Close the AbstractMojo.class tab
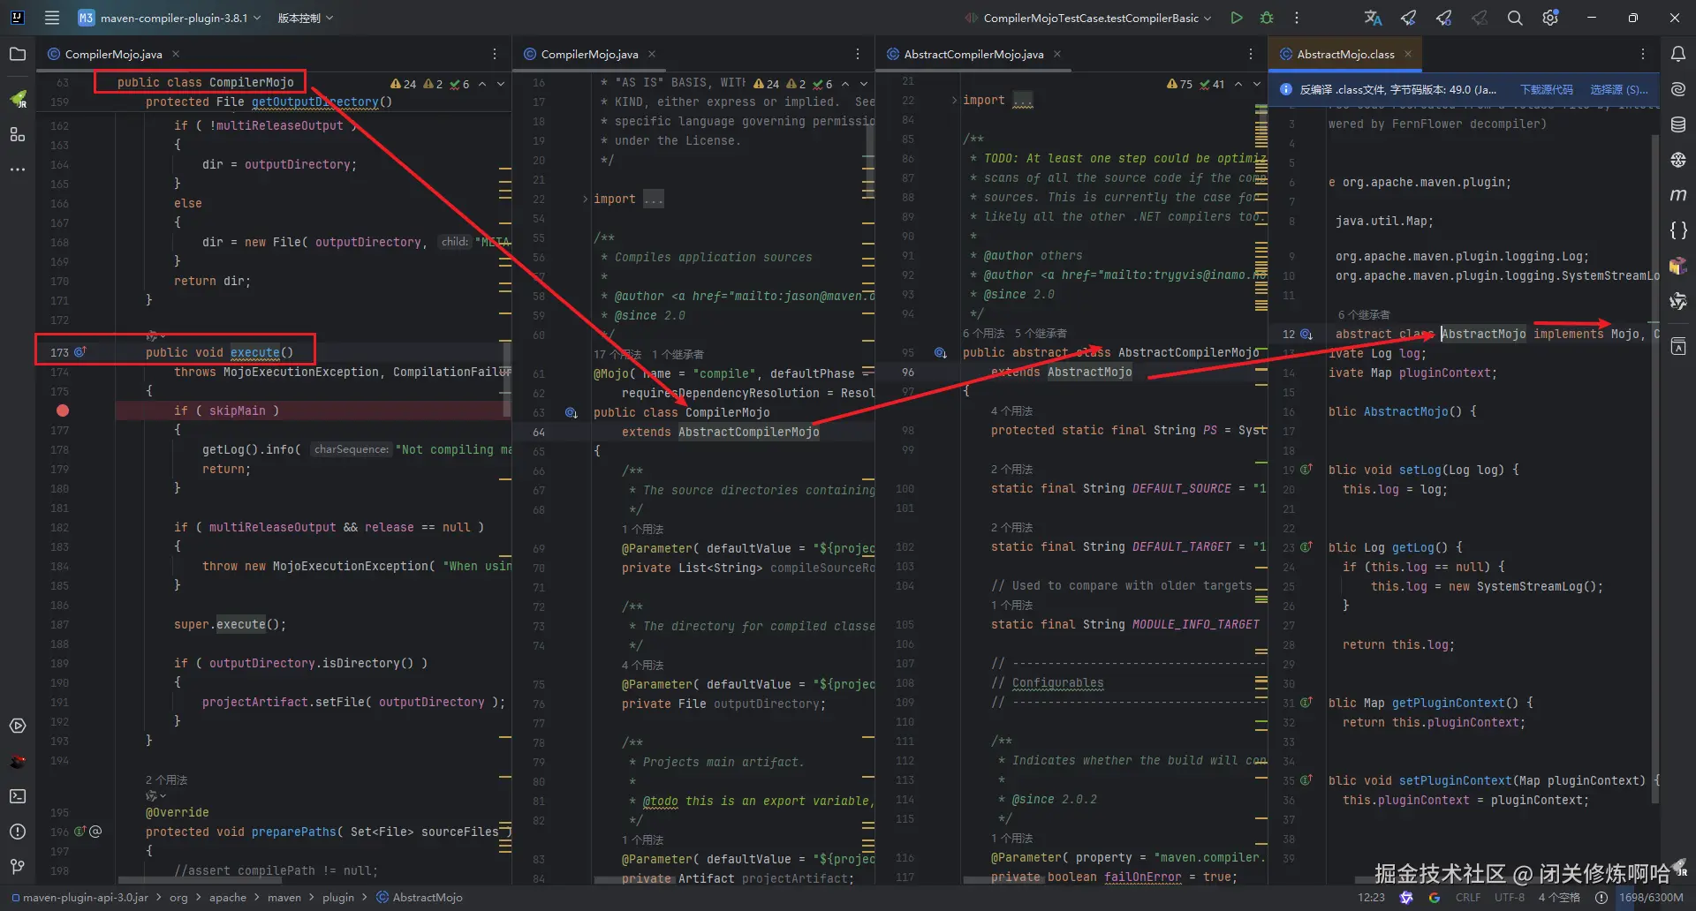This screenshot has height=911, width=1696. tap(1408, 54)
